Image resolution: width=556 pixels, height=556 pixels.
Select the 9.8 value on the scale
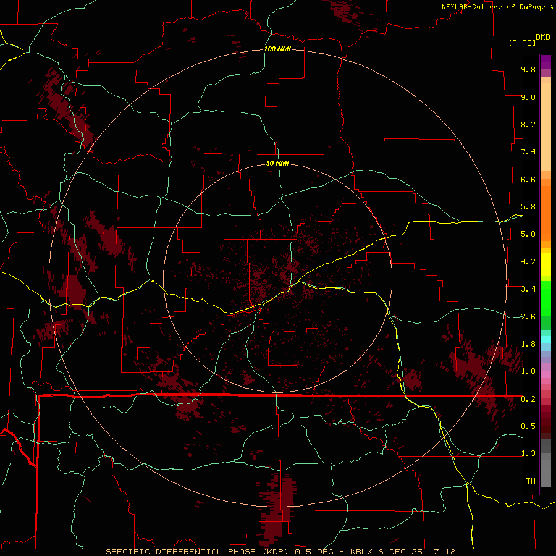pos(528,69)
